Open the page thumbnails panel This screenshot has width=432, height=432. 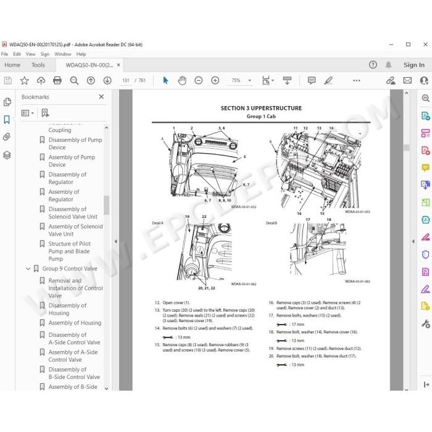(x=7, y=102)
